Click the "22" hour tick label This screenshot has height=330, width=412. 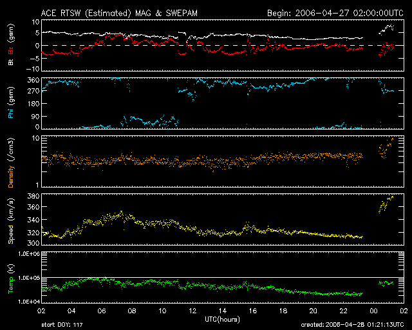pyautogui.click(x=343, y=311)
